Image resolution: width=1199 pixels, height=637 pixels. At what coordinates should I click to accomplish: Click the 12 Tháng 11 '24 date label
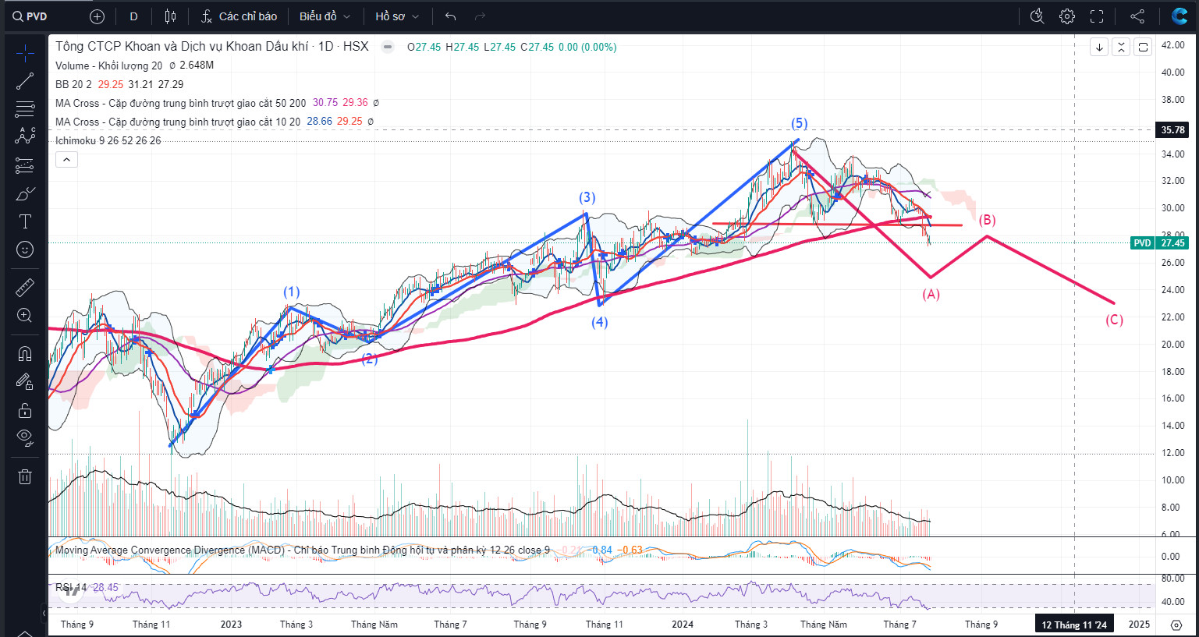point(1074,625)
